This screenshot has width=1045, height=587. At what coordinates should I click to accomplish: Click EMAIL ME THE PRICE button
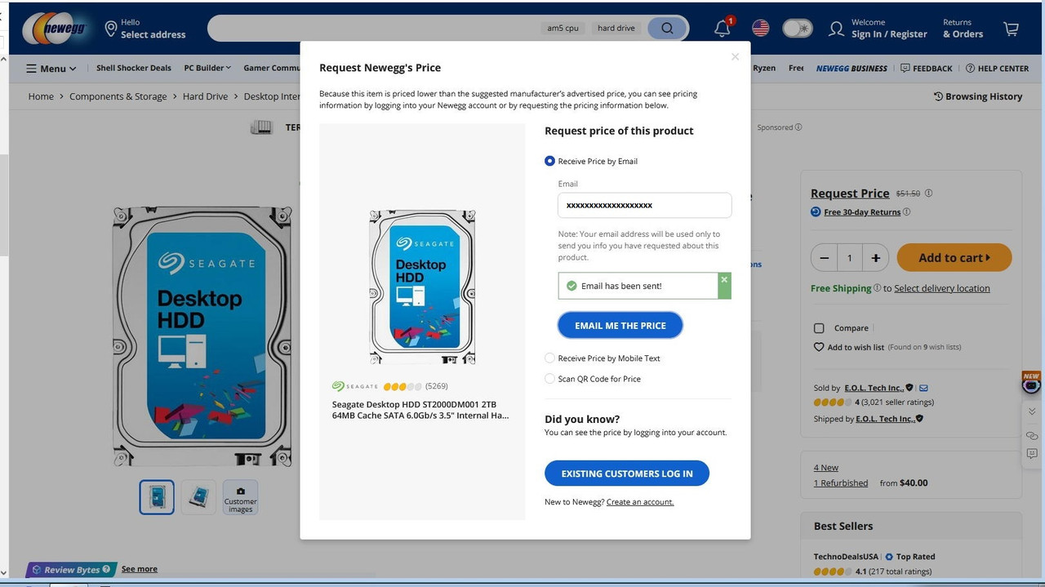coord(620,326)
